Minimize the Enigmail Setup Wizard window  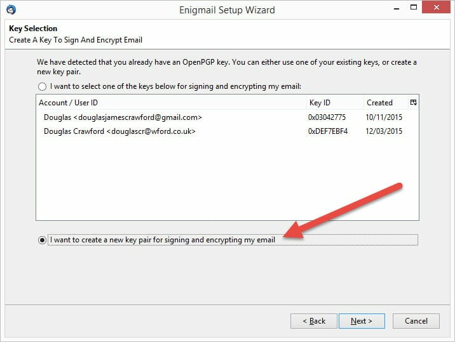click(x=397, y=8)
